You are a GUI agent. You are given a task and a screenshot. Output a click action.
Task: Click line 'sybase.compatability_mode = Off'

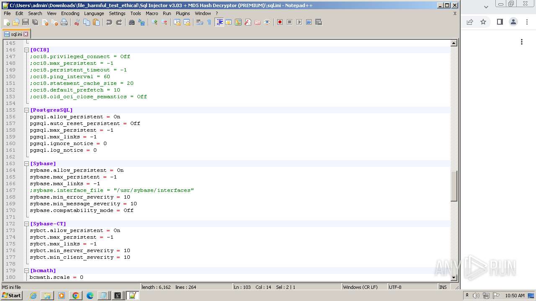82,210
